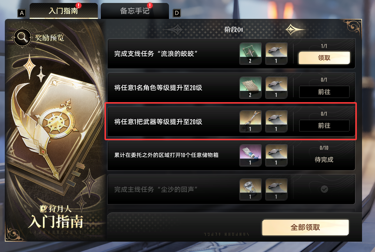Click 前往 for character level 20 task
The width and height of the screenshot is (375, 252).
pos(324,92)
